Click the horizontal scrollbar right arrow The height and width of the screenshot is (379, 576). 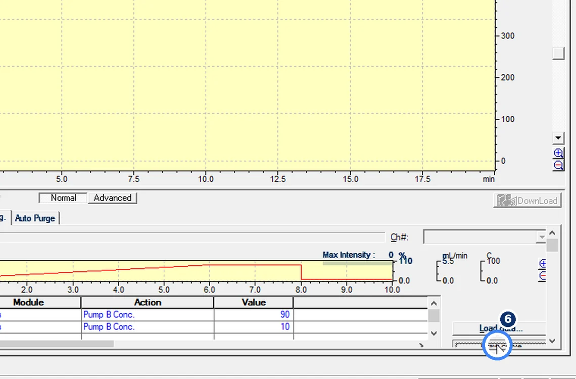(x=421, y=345)
